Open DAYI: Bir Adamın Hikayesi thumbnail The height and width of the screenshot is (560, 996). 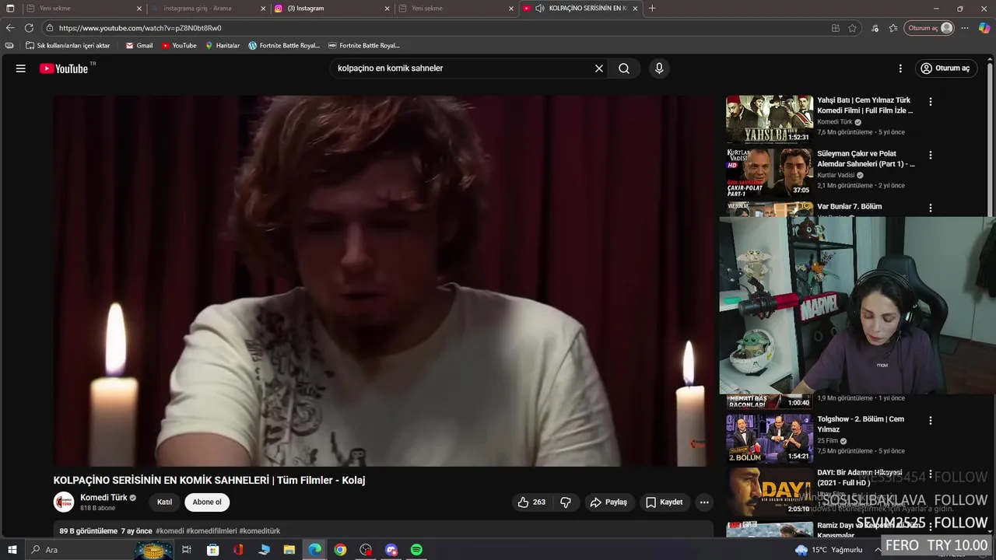[x=770, y=491]
